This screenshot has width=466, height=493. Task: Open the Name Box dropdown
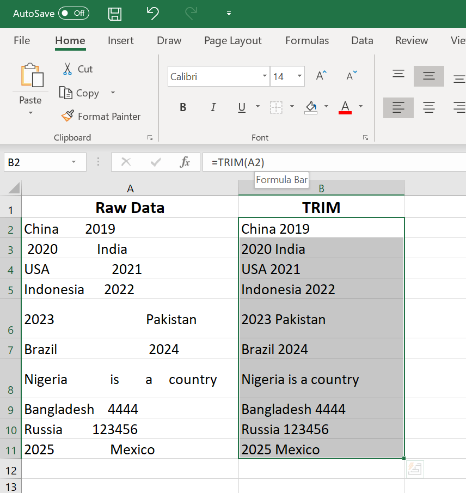click(x=74, y=162)
